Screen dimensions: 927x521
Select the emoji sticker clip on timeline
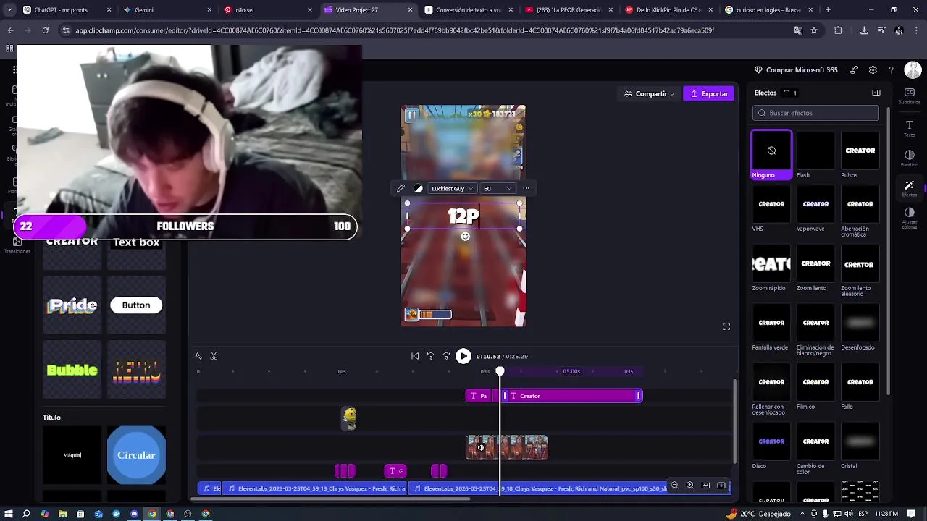[349, 418]
